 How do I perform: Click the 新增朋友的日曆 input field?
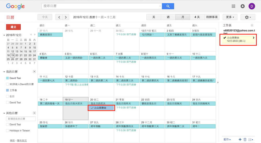(21, 119)
